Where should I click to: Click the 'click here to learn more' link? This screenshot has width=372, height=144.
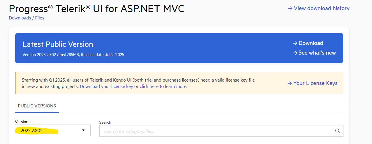(163, 87)
